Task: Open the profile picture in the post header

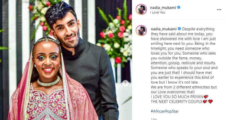Action: (x=141, y=9)
